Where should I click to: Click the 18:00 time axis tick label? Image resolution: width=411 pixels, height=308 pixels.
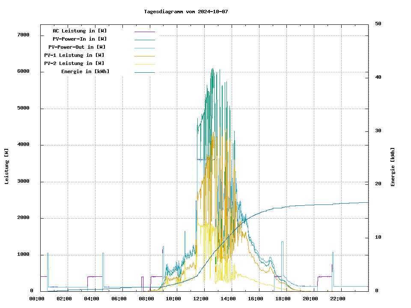(x=283, y=299)
